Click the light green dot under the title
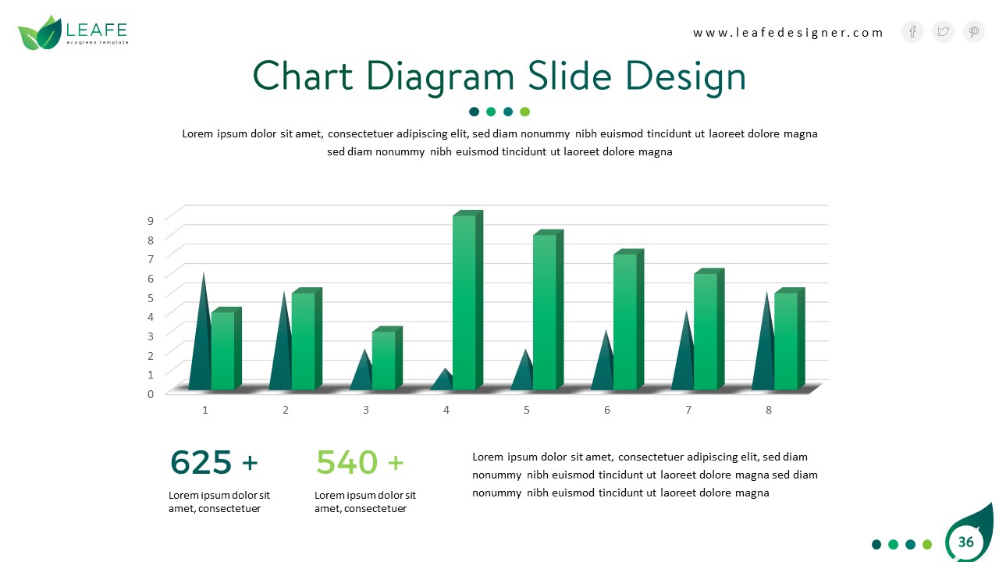 pyautogui.click(x=525, y=112)
